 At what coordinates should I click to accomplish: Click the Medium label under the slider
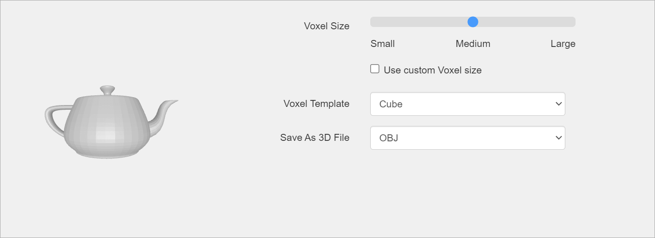pos(472,44)
